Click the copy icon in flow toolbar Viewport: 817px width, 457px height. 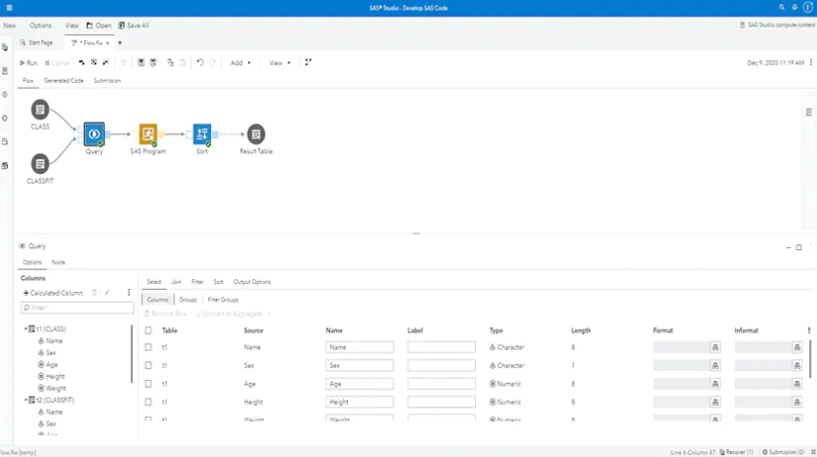pos(170,62)
